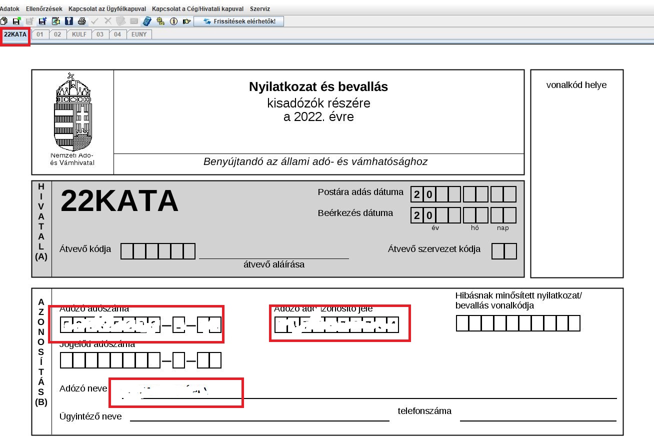The height and width of the screenshot is (440, 654).
Task: Click the Adózó adószáma field
Action: pos(140,326)
